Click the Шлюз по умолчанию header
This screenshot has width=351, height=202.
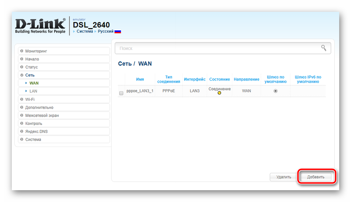click(x=275, y=79)
